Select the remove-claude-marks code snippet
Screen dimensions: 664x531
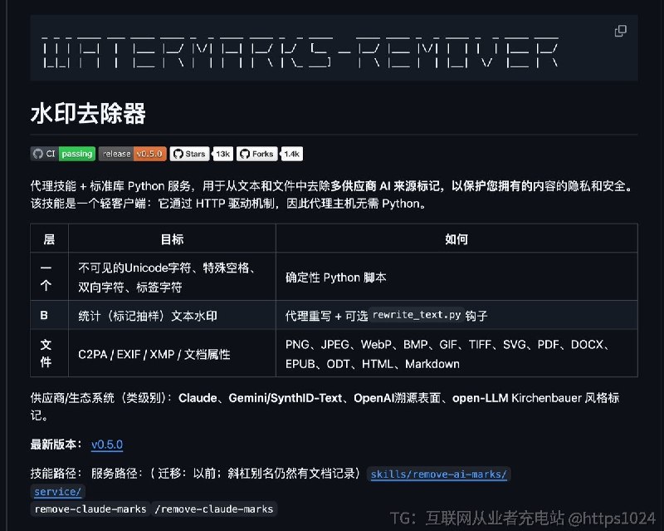(90, 509)
